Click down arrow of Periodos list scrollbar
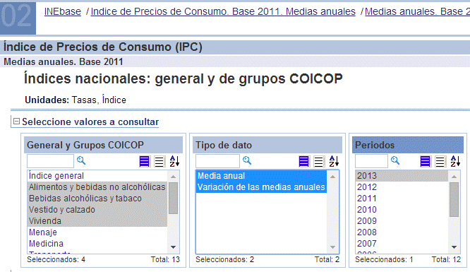Screen dimensions: 470x272 454,247
